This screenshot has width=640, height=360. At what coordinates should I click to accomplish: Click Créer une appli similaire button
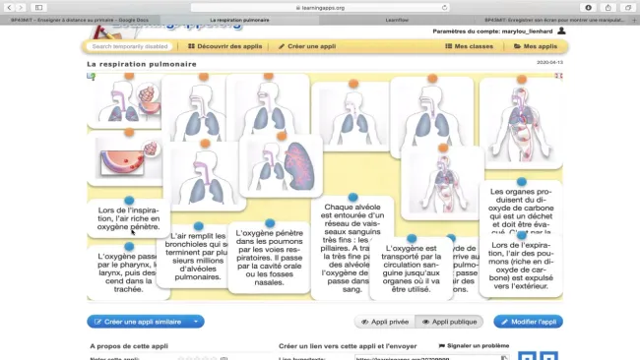click(138, 322)
